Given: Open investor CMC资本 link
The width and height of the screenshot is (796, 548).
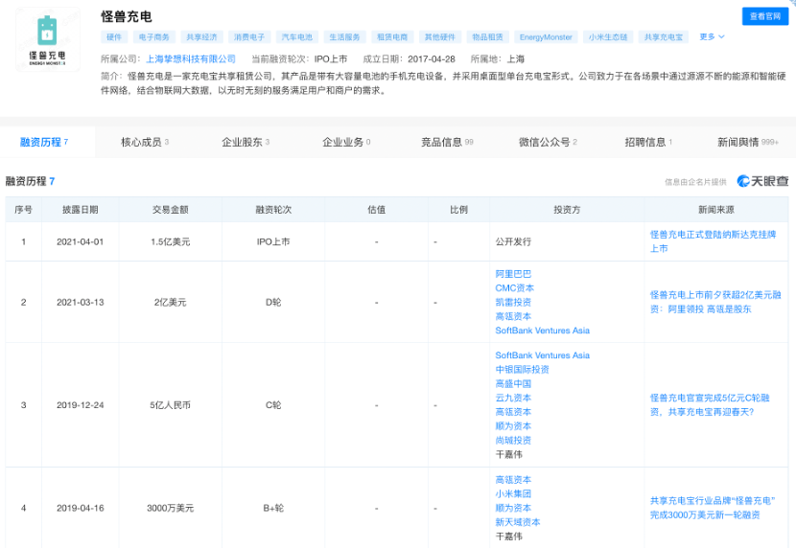Looking at the screenshot, I should click(x=515, y=288).
